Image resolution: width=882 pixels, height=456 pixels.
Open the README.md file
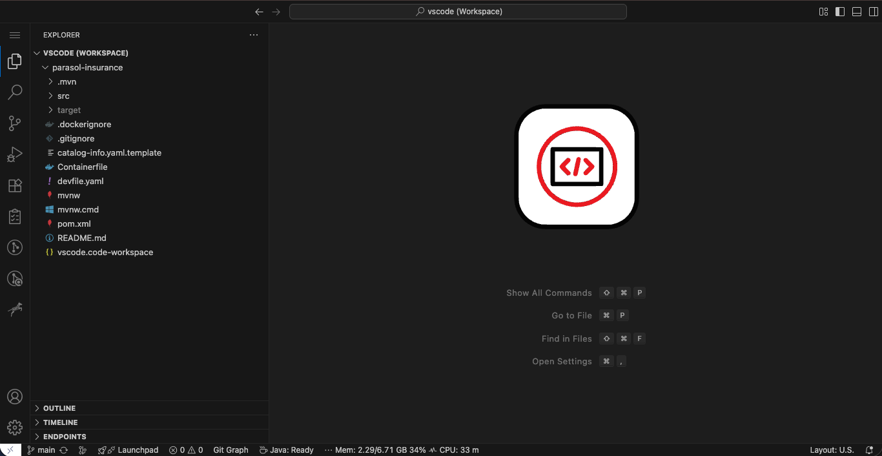(x=150, y=238)
